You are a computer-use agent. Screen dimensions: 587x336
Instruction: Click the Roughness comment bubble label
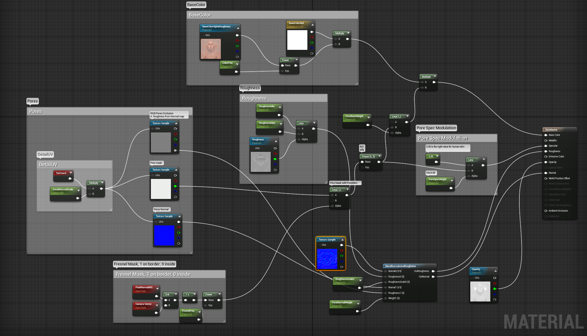pyautogui.click(x=250, y=88)
